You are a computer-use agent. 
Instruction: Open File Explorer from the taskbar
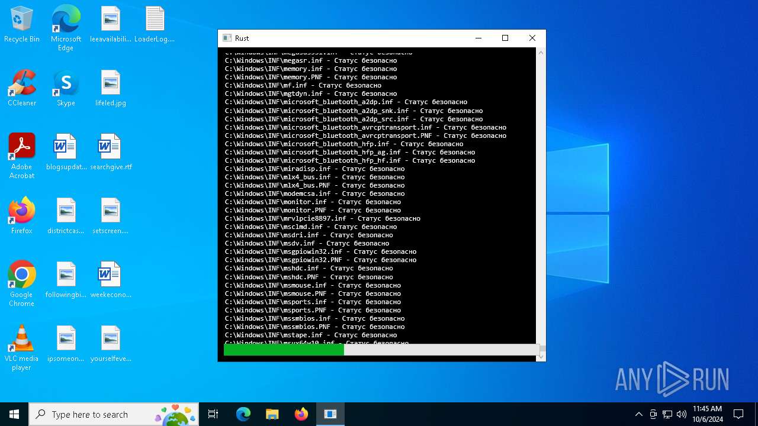[272, 414]
